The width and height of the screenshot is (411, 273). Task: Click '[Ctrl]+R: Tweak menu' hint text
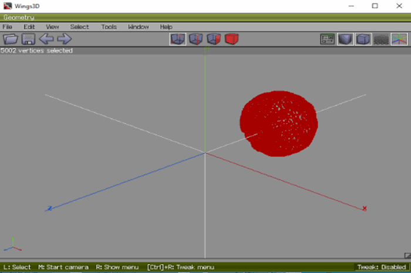click(x=181, y=267)
